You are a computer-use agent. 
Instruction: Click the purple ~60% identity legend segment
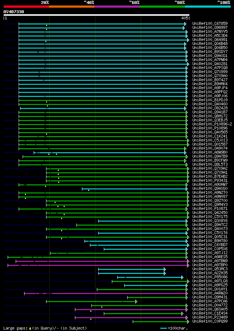click(117, 7)
